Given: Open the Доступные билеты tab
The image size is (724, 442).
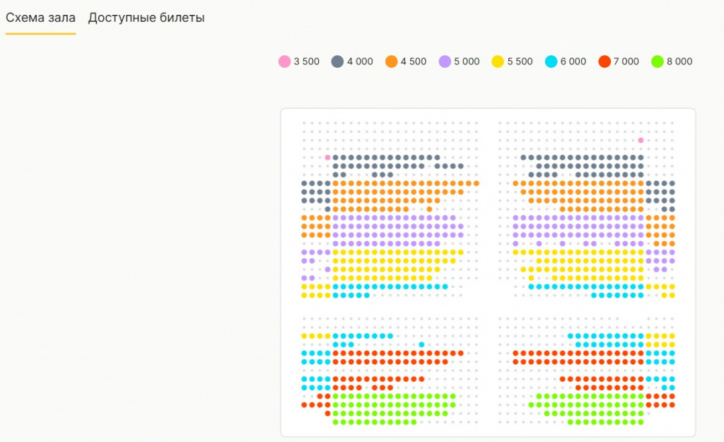Looking at the screenshot, I should [x=146, y=18].
